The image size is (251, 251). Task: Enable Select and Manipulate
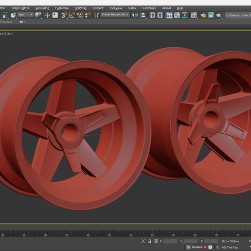[x=47, y=15]
